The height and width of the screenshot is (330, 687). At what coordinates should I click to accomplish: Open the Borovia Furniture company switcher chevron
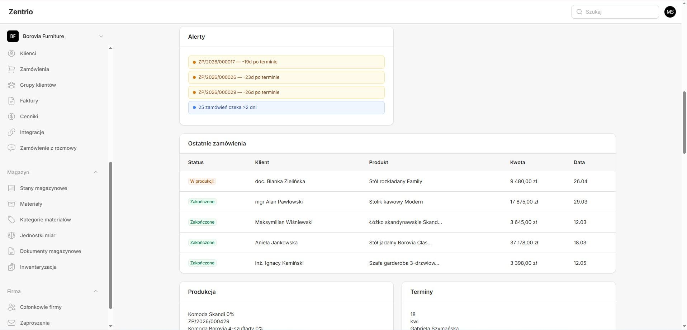[101, 36]
